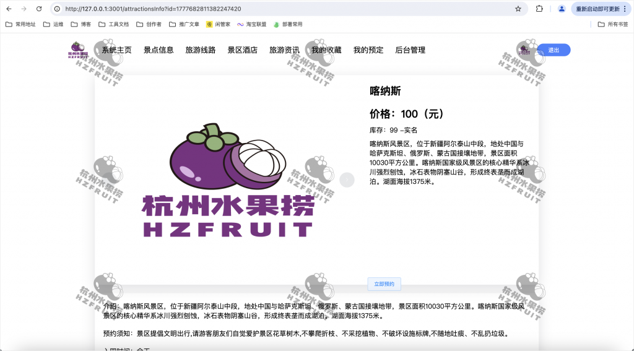This screenshot has width=634, height=351.
Task: Open 后台管理 in the navigation
Action: [x=410, y=50]
